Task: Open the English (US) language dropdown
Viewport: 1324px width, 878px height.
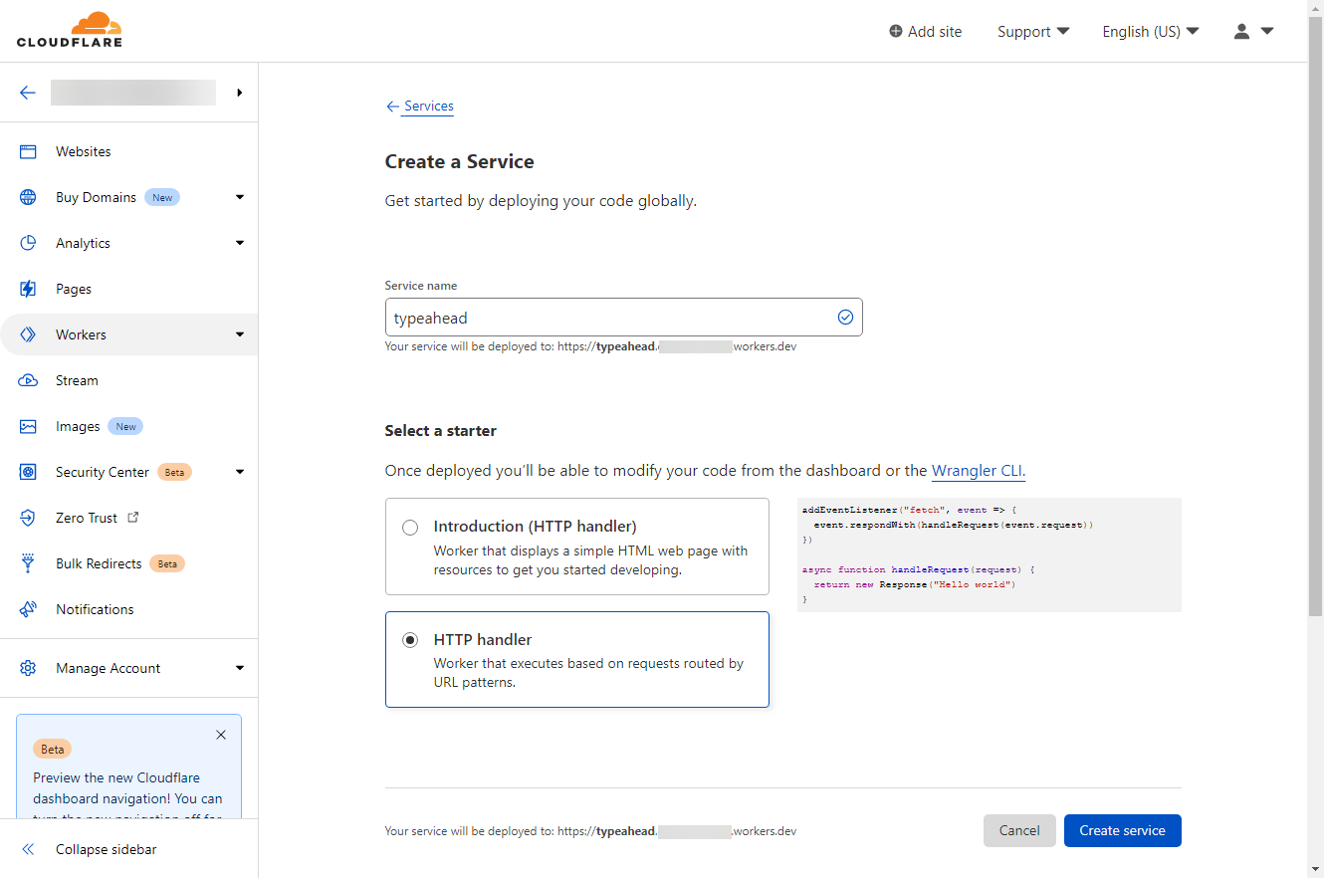Action: pos(1150,31)
